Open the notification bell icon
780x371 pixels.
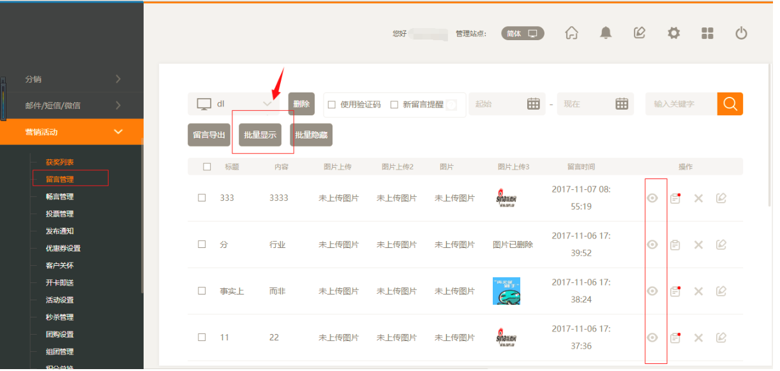606,33
